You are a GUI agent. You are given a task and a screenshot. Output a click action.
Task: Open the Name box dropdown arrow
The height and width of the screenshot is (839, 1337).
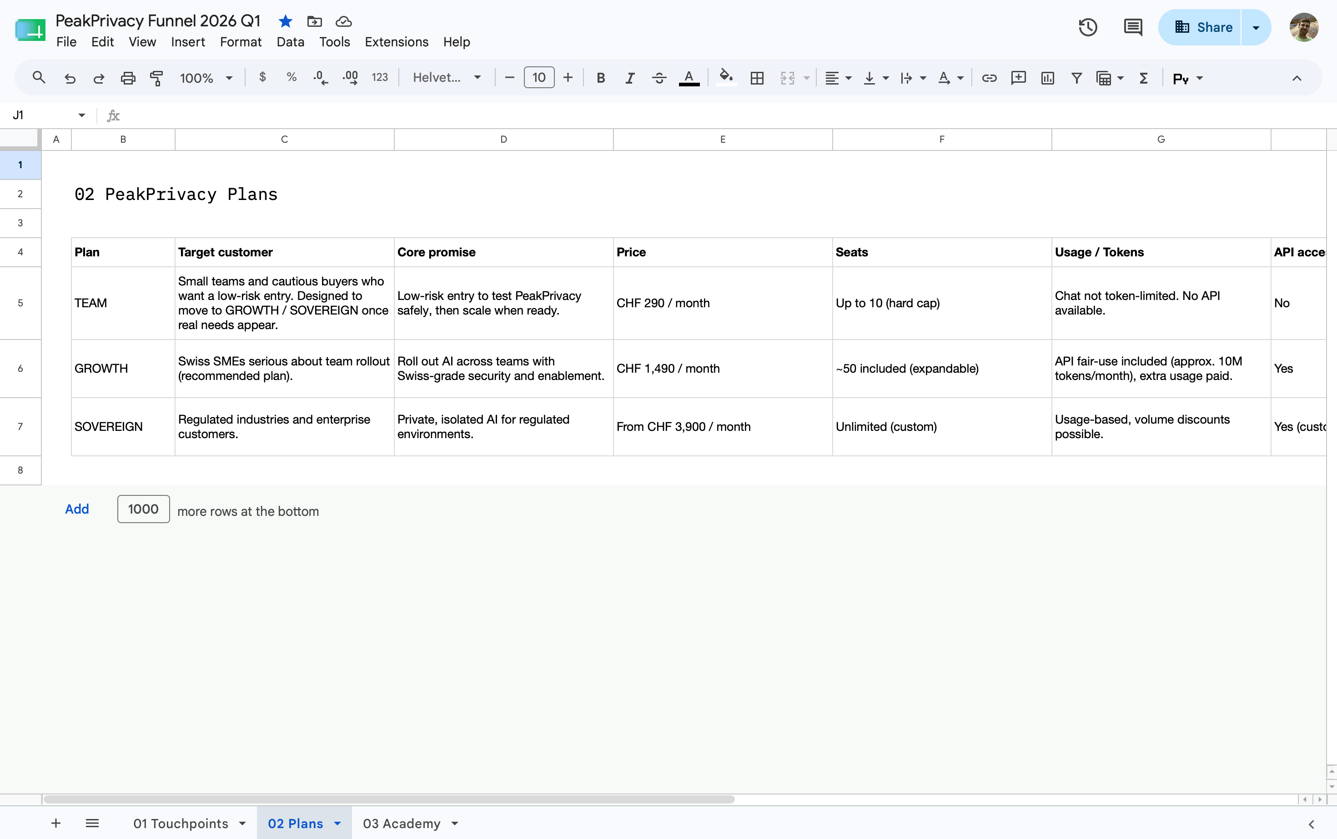81,115
